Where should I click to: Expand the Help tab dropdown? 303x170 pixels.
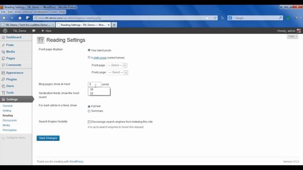click(293, 36)
